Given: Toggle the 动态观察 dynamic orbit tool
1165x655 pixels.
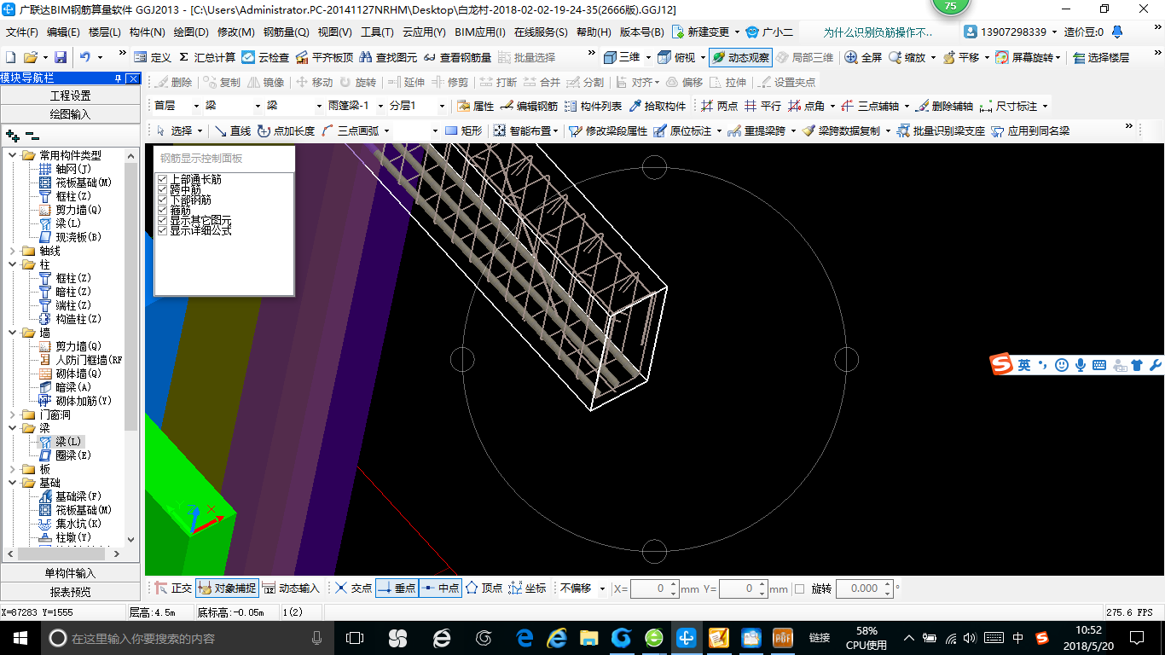Looking at the screenshot, I should (740, 57).
